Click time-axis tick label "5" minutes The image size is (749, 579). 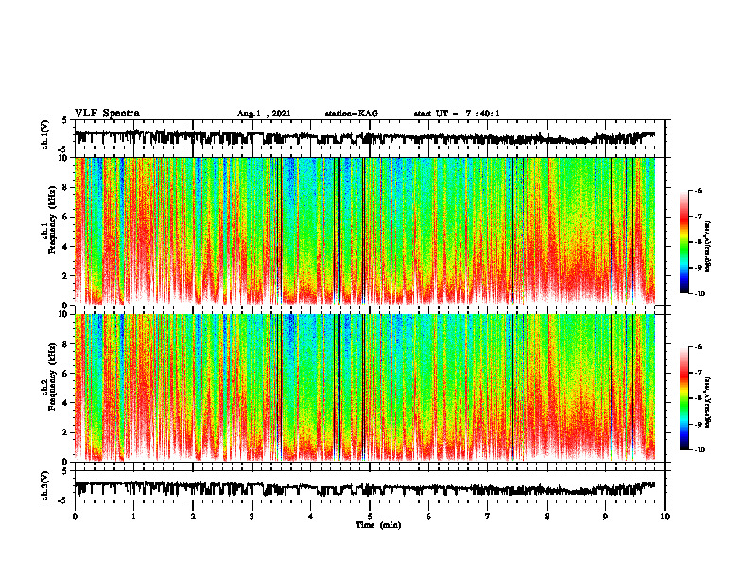370,517
